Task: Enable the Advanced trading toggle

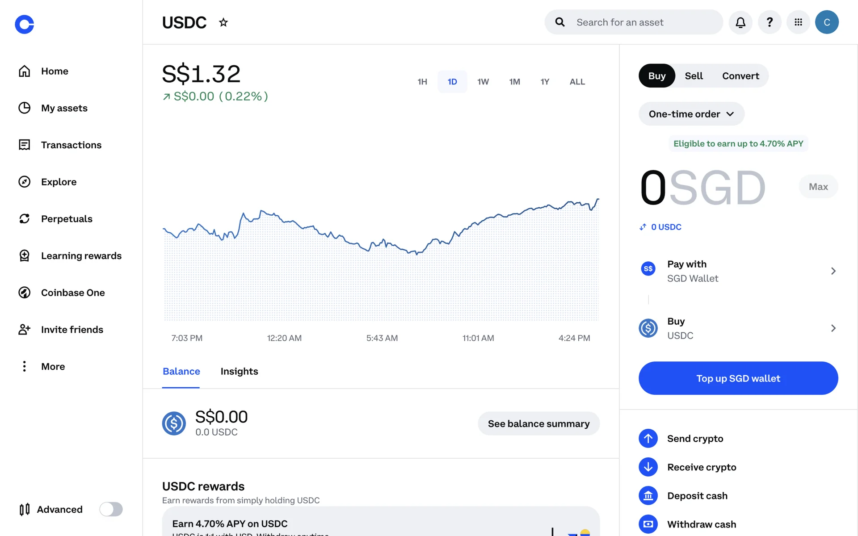Action: [x=111, y=509]
